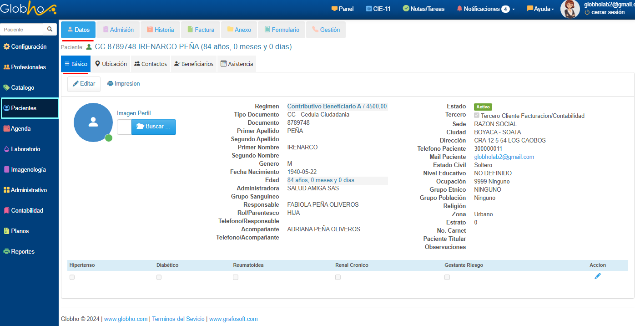Expand the Notificaciones dropdown
This screenshot has height=326, width=635.
486,9
